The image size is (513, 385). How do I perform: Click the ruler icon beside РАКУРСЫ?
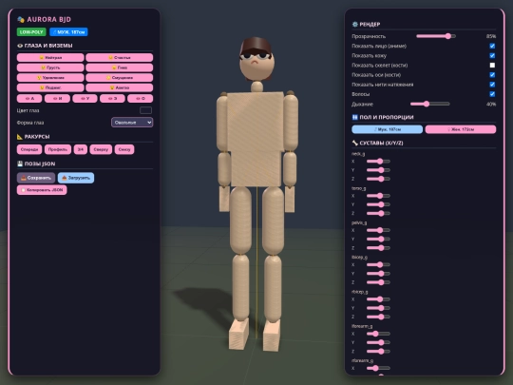coord(20,137)
